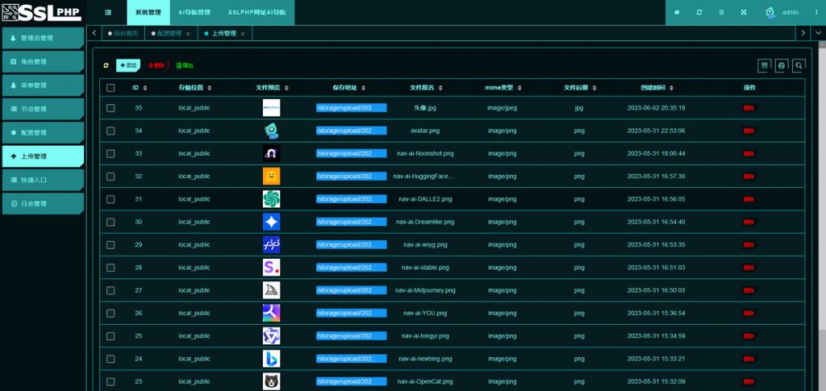Open the Midjourney file preview thumbnail
826x391 pixels.
[x=271, y=290]
